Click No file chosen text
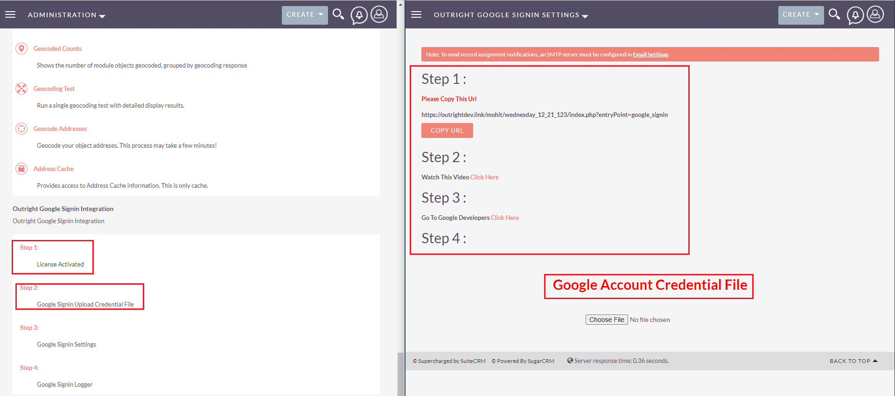Screen dimensions: 895x396 [x=650, y=320]
